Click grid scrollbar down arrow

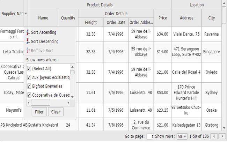click(x=224, y=128)
